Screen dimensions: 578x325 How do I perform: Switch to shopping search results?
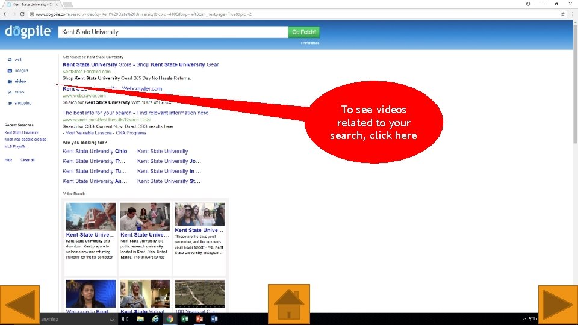click(23, 103)
